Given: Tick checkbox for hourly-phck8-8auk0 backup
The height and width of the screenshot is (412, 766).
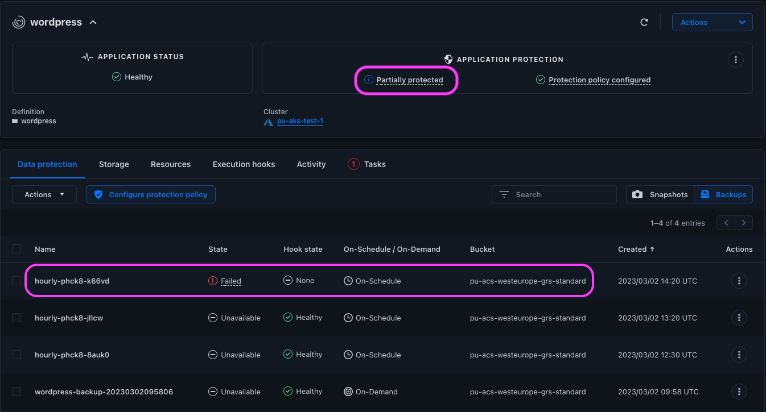Looking at the screenshot, I should tap(17, 355).
